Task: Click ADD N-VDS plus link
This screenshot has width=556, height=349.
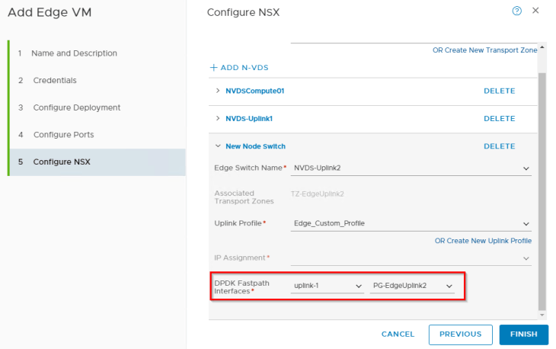Action: [239, 68]
